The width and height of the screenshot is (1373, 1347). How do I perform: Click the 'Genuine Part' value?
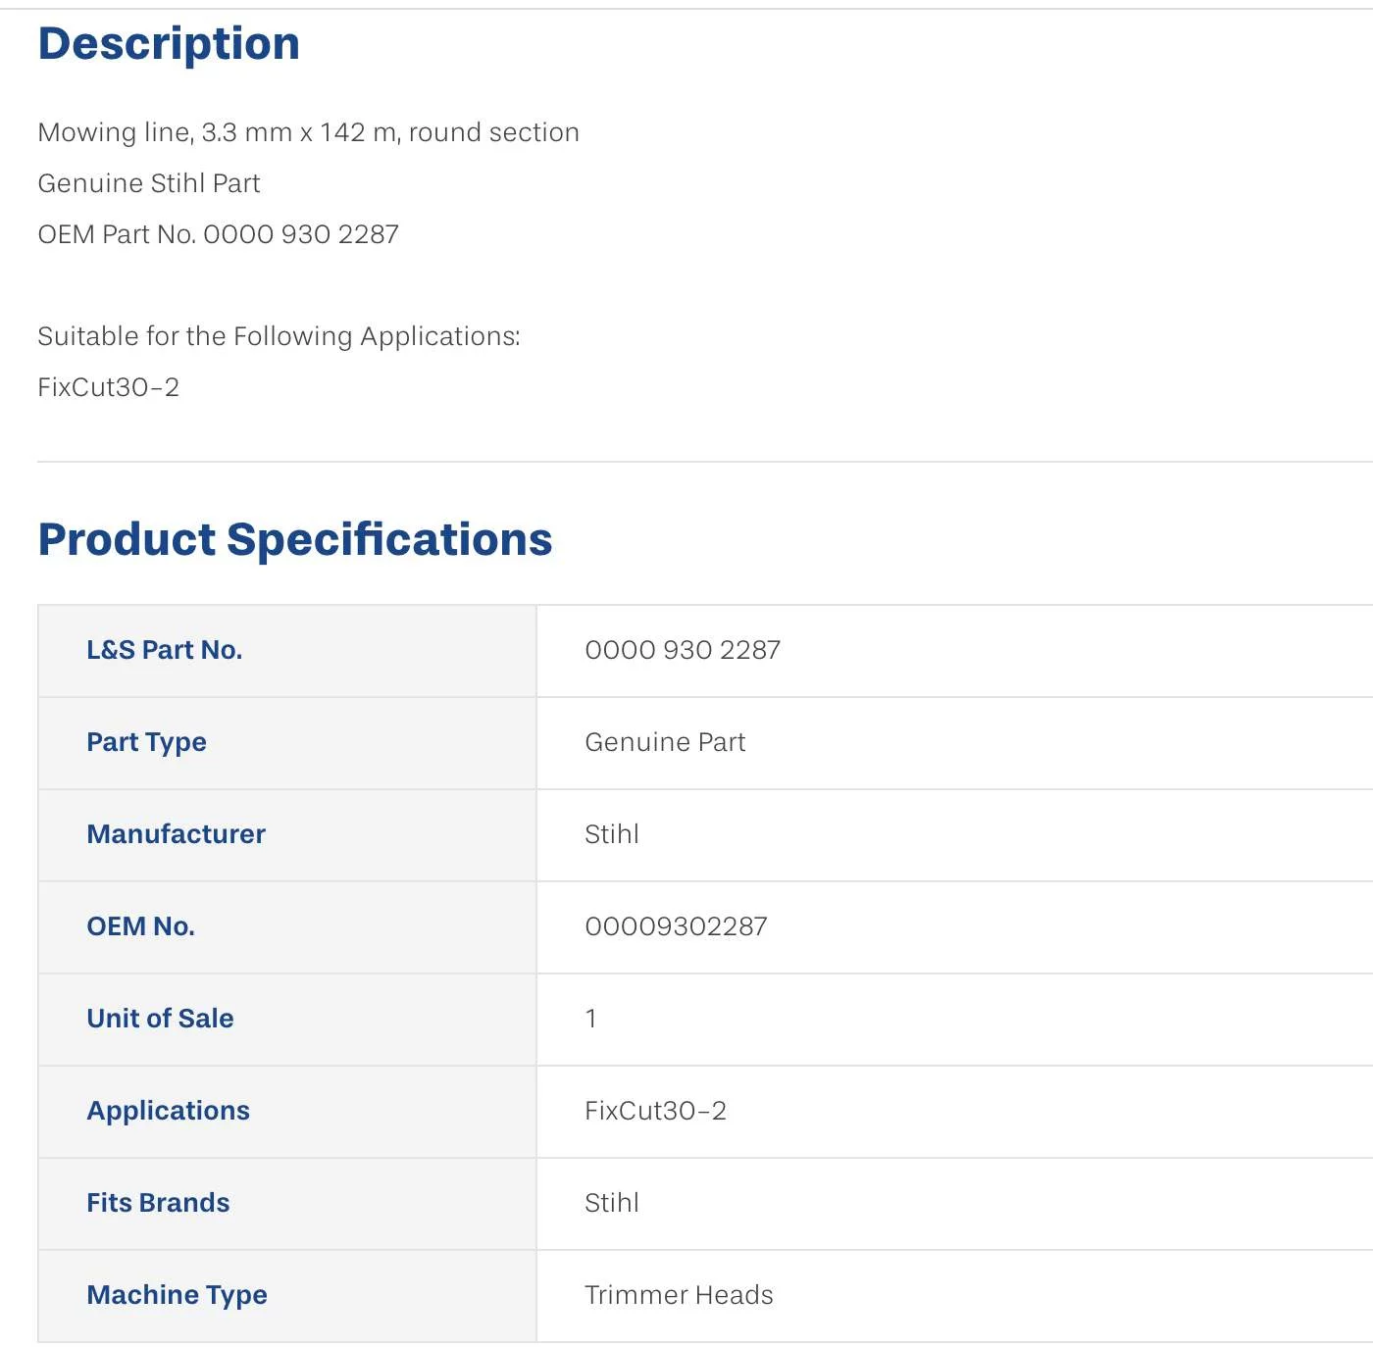pyautogui.click(x=665, y=742)
